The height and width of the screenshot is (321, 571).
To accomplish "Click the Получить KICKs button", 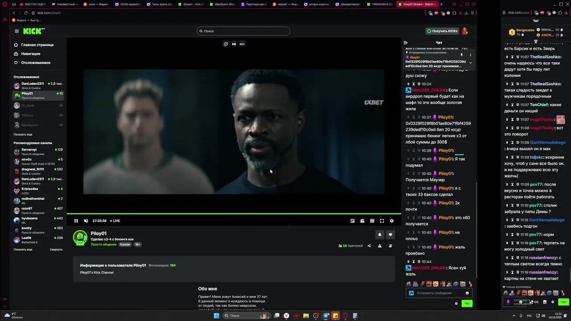I will point(442,31).
